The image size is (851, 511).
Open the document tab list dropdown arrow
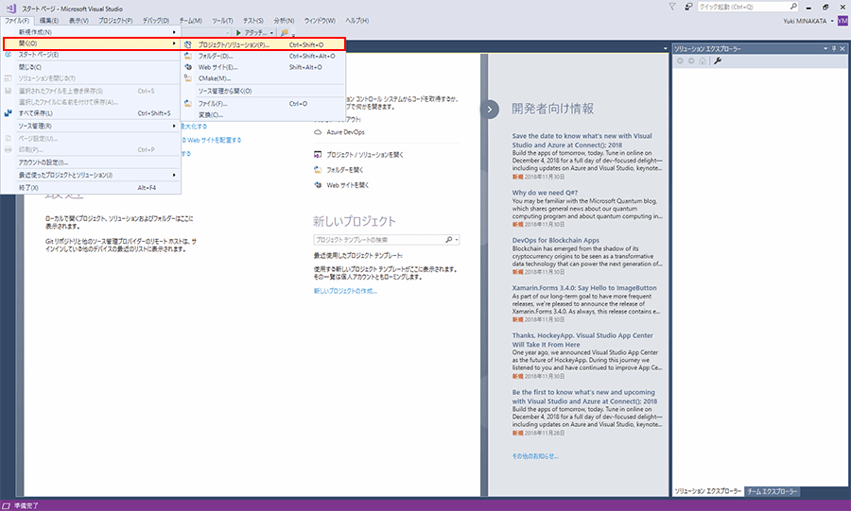point(666,49)
